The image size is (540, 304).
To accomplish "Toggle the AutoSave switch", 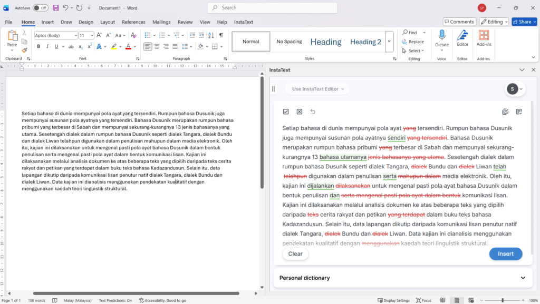I will tap(40, 8).
